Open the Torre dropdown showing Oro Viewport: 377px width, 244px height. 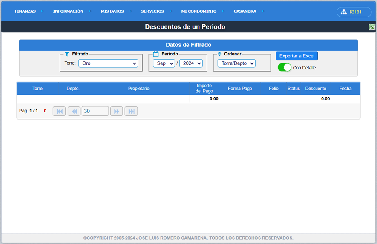108,63
